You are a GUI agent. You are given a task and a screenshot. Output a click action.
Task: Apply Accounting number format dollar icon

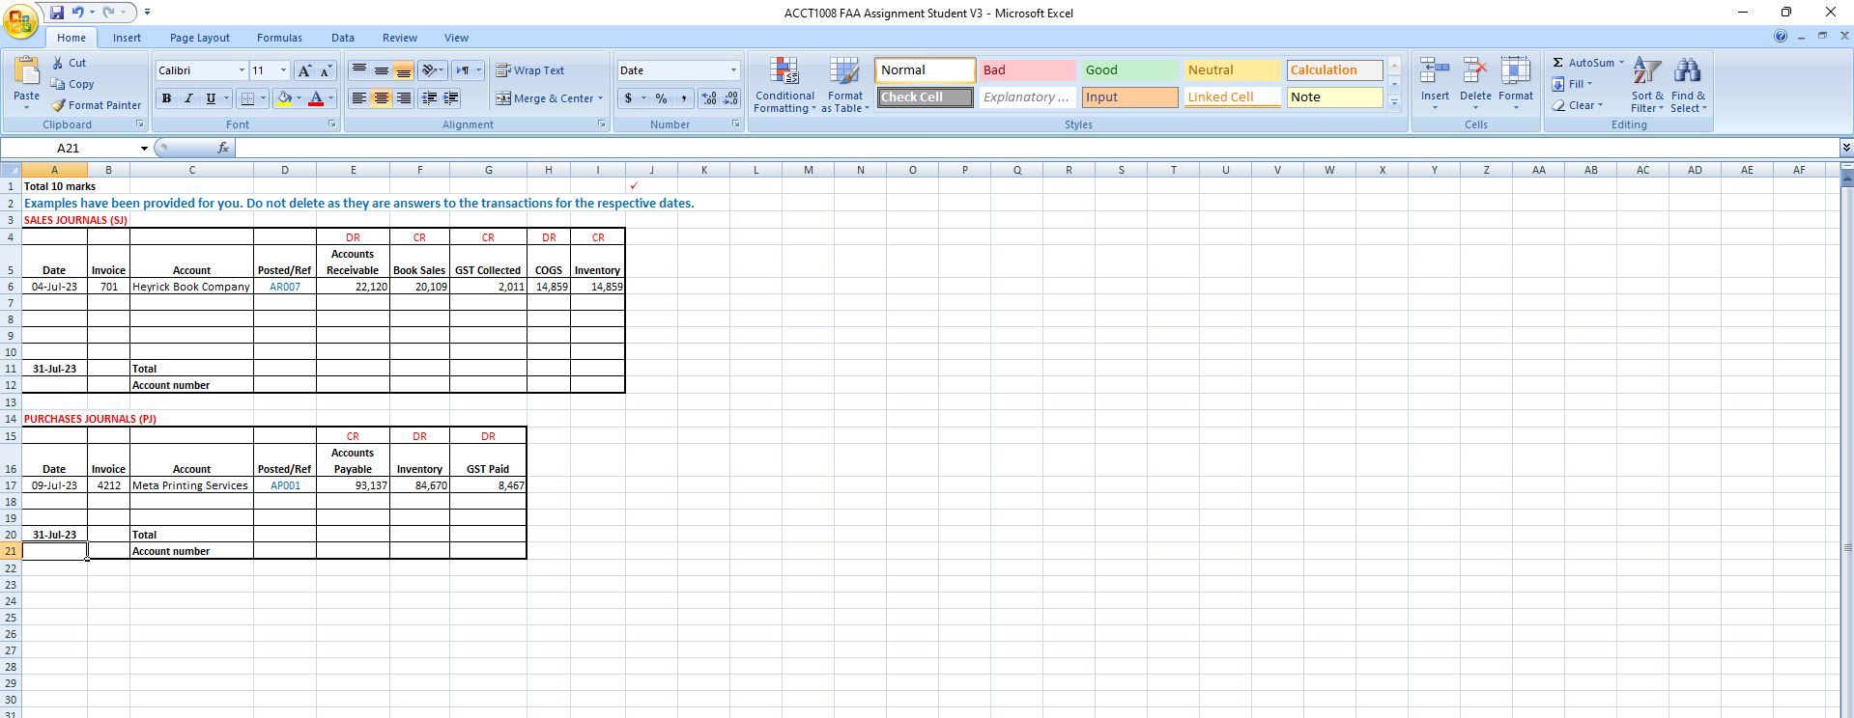(628, 98)
